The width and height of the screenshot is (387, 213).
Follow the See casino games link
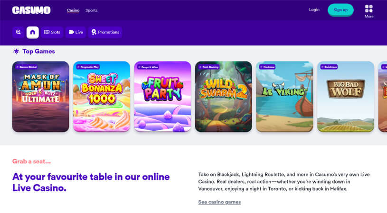coord(219,202)
